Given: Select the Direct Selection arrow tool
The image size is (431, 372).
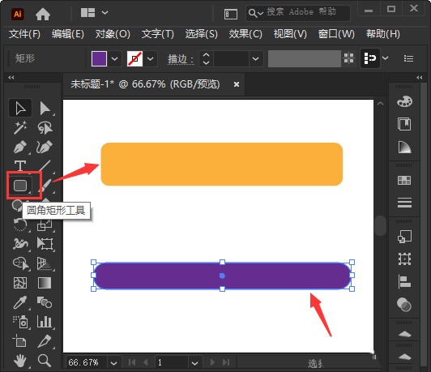Looking at the screenshot, I should coord(45,108).
